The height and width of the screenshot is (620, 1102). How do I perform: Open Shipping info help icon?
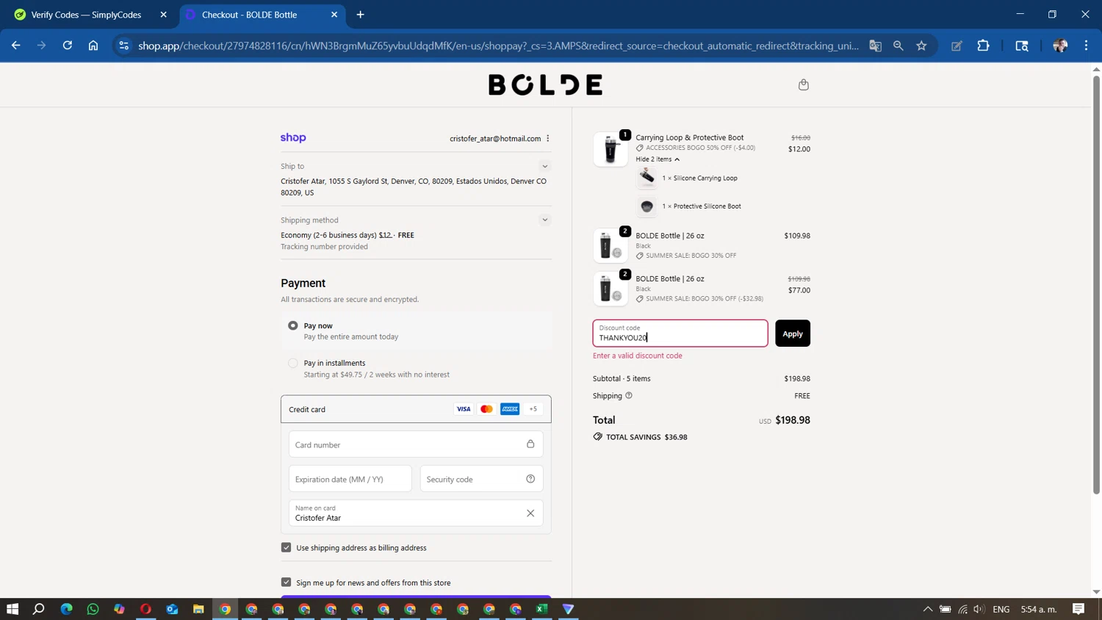[x=629, y=395]
